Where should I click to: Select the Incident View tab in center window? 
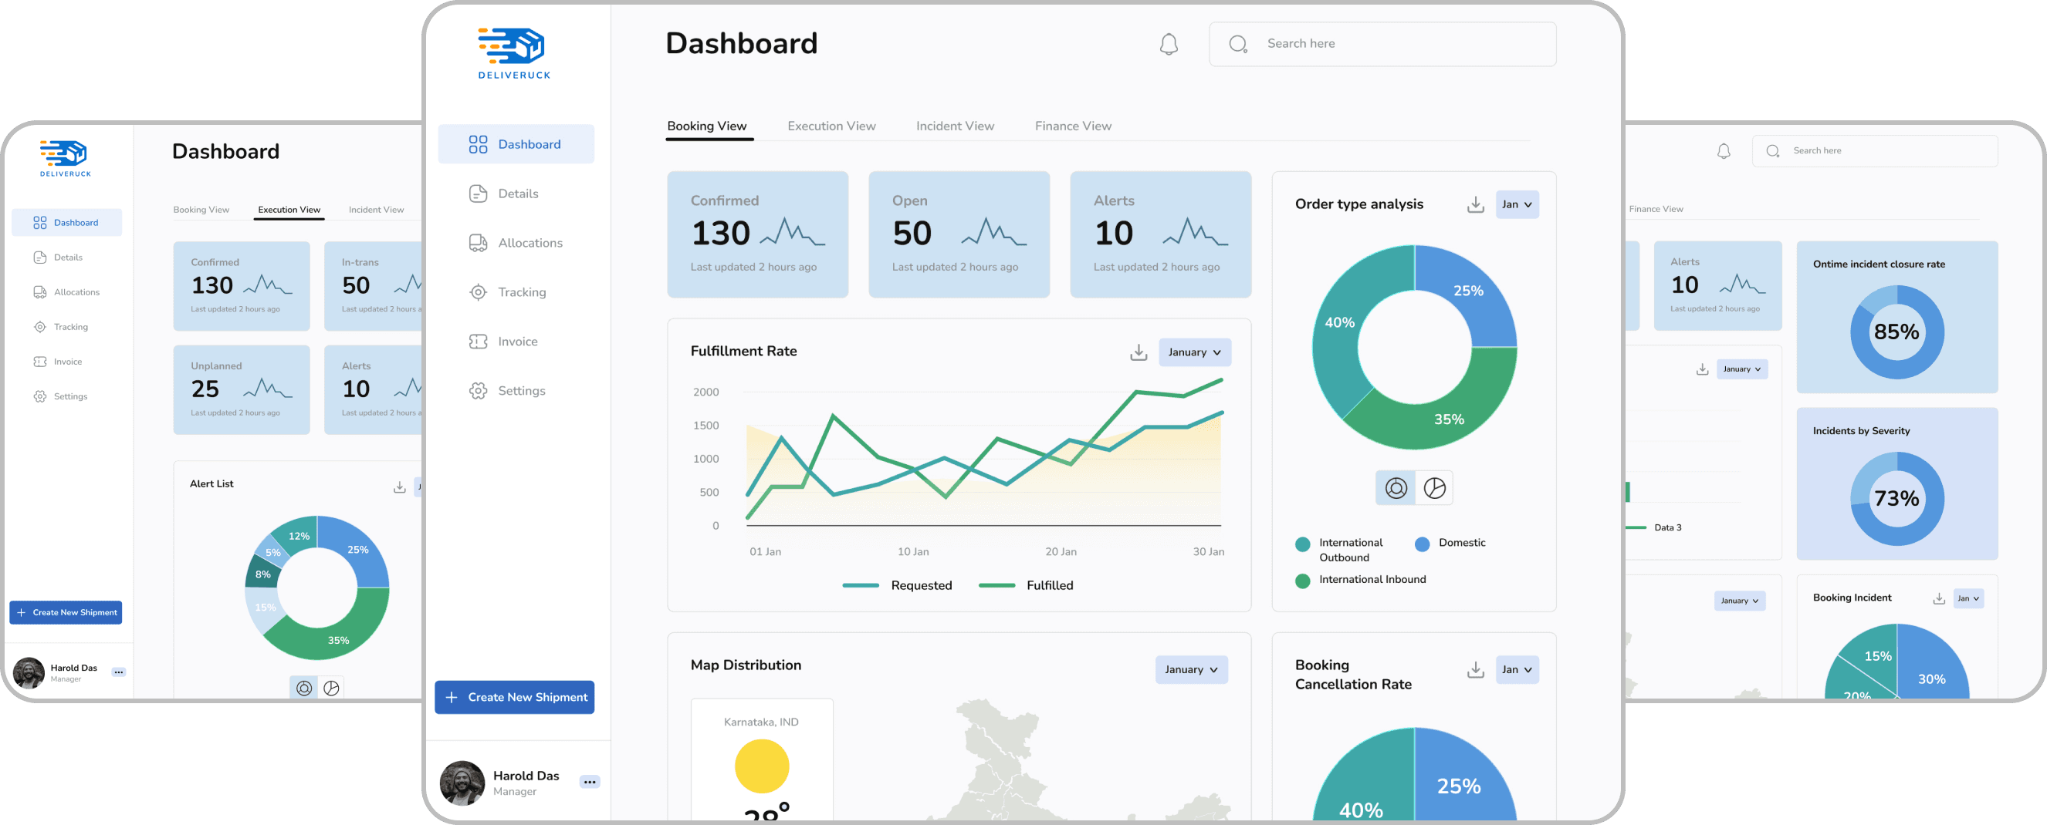pos(954,126)
